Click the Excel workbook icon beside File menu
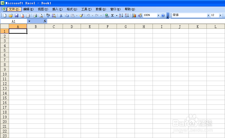 (4, 9)
